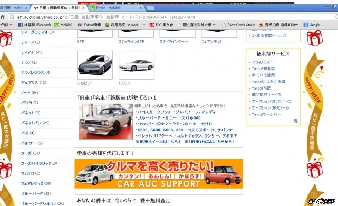Click the browser home icon
Screen dimensions: 338x206
pos(2,17)
